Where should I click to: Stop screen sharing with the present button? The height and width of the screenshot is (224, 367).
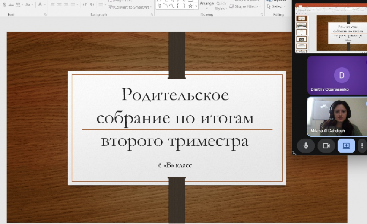pos(346,146)
